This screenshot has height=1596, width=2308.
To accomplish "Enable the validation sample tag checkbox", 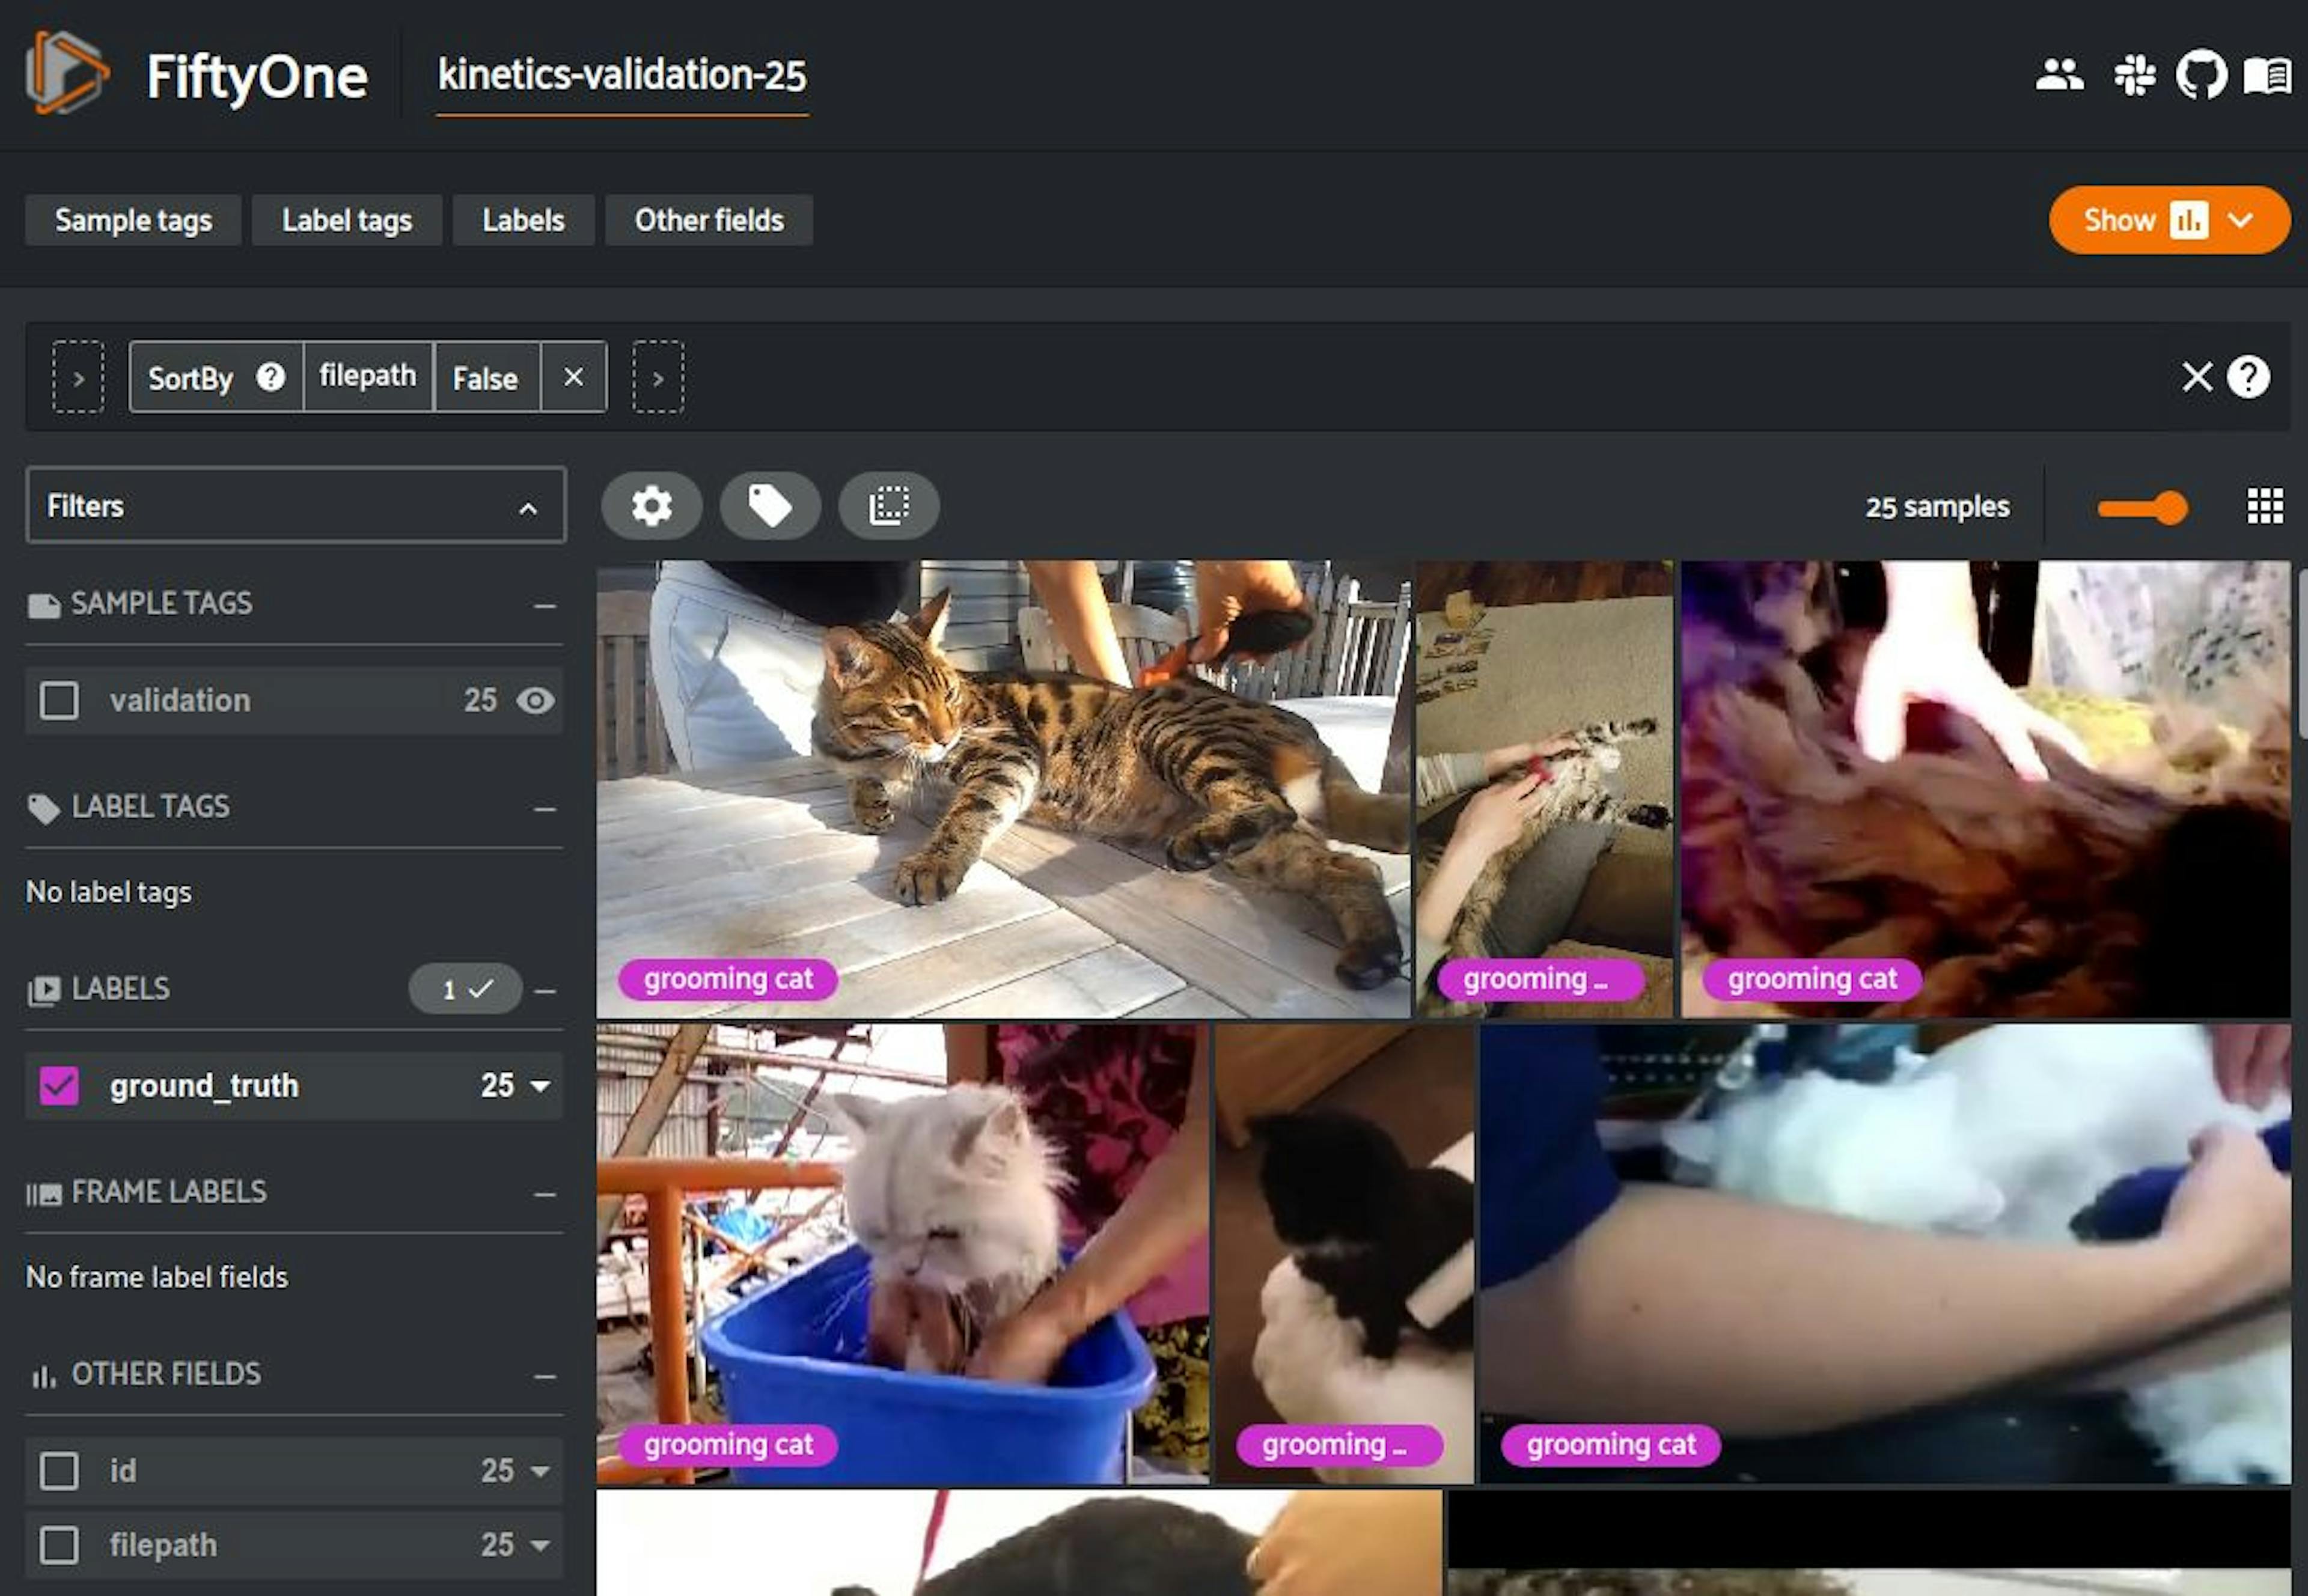I will click(59, 700).
